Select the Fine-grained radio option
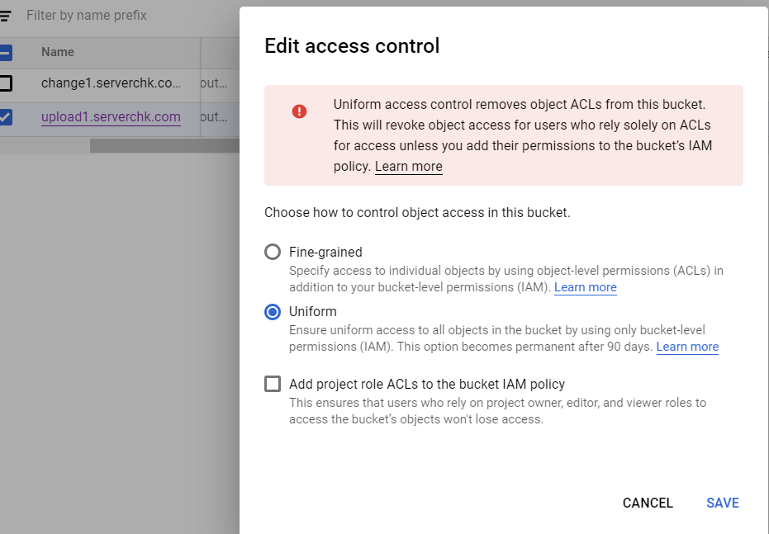This screenshot has height=534, width=769. click(x=273, y=252)
